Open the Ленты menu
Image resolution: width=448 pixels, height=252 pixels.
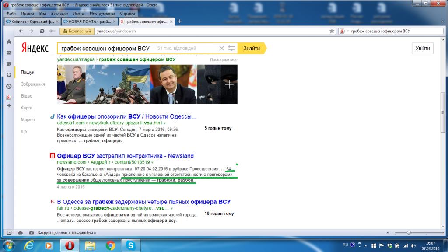[x=79, y=14]
